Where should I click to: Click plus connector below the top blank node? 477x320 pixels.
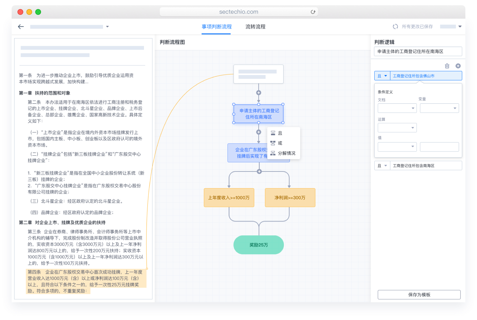(259, 93)
